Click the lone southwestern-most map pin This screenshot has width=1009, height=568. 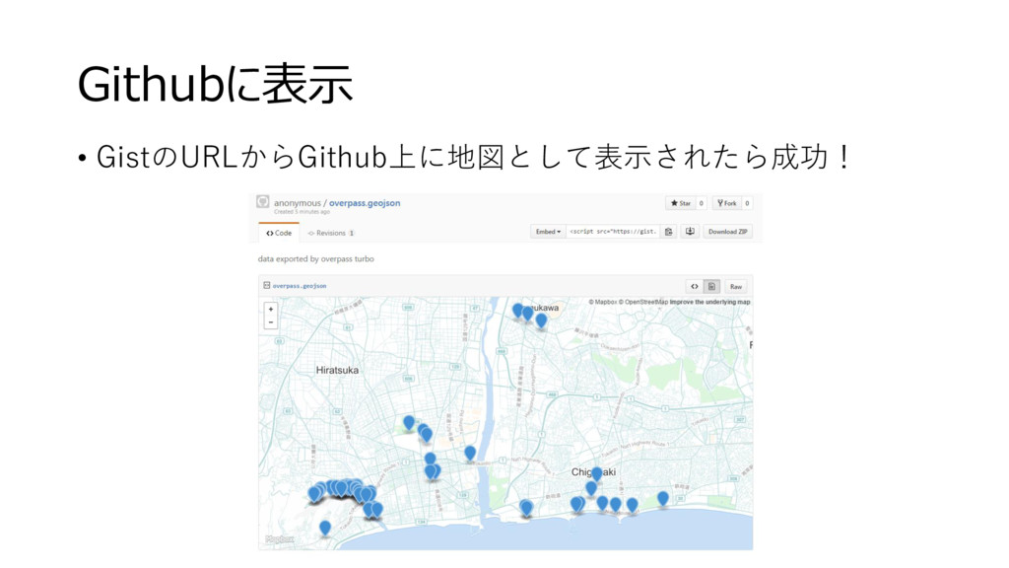325,528
